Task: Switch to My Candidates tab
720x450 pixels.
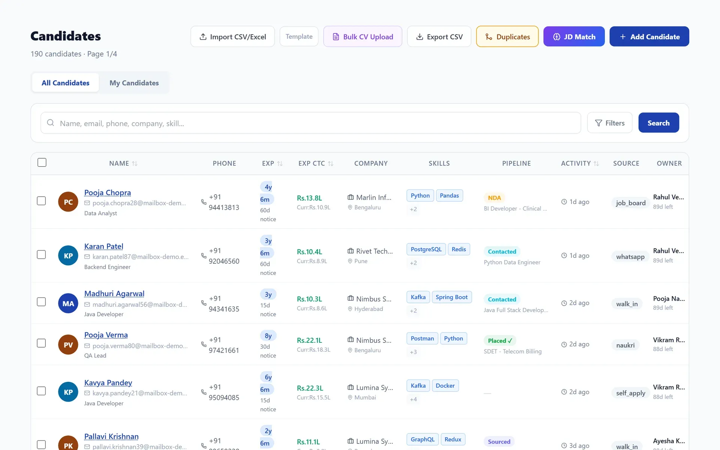Action: click(x=134, y=83)
